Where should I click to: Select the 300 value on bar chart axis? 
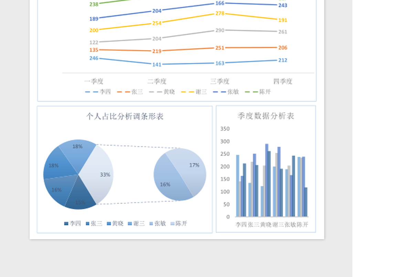tap(225, 142)
